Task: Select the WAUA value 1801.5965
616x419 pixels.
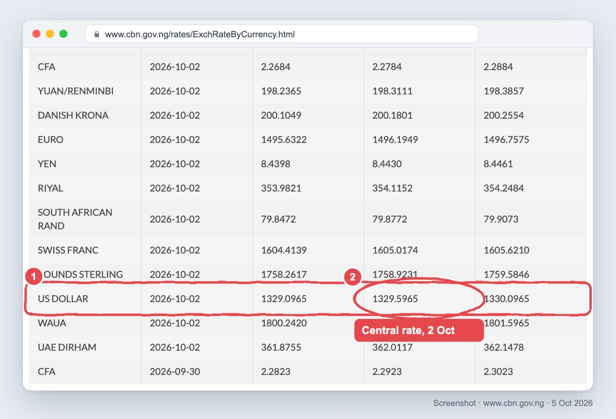Action: 507,323
